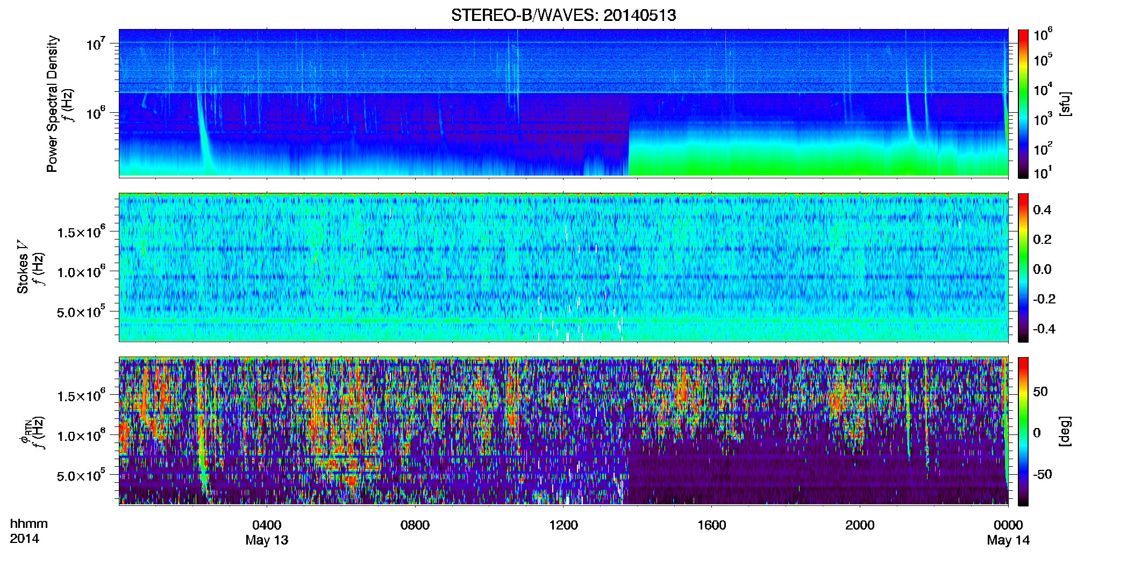Click the 10^7 tick label on top panel
This screenshot has height=580, width=1127.
97,44
